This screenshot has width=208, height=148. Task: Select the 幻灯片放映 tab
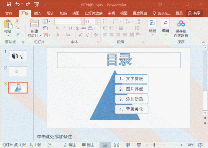94,13
